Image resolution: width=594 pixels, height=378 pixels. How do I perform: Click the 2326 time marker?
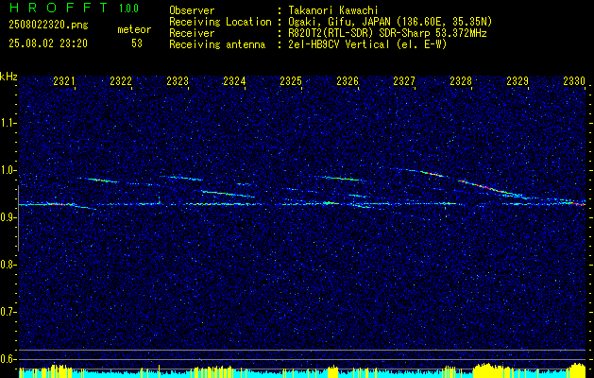click(348, 80)
